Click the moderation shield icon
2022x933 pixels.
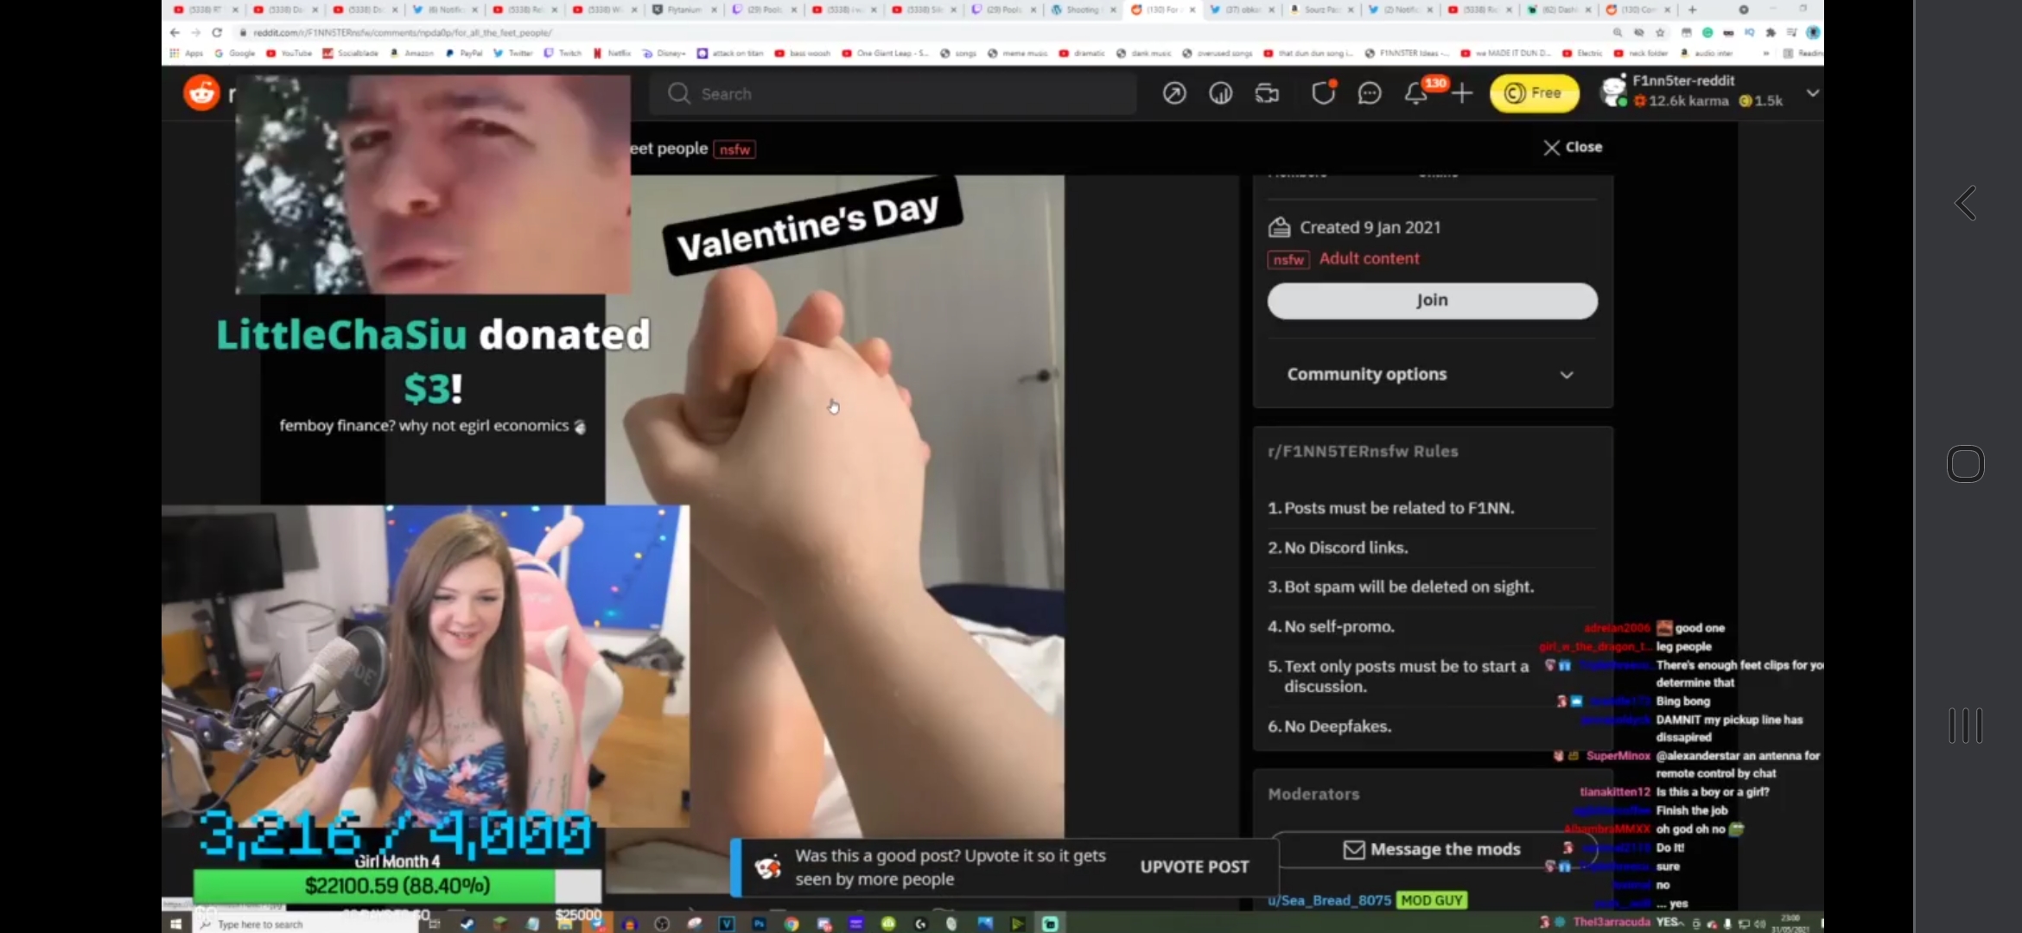pos(1323,93)
